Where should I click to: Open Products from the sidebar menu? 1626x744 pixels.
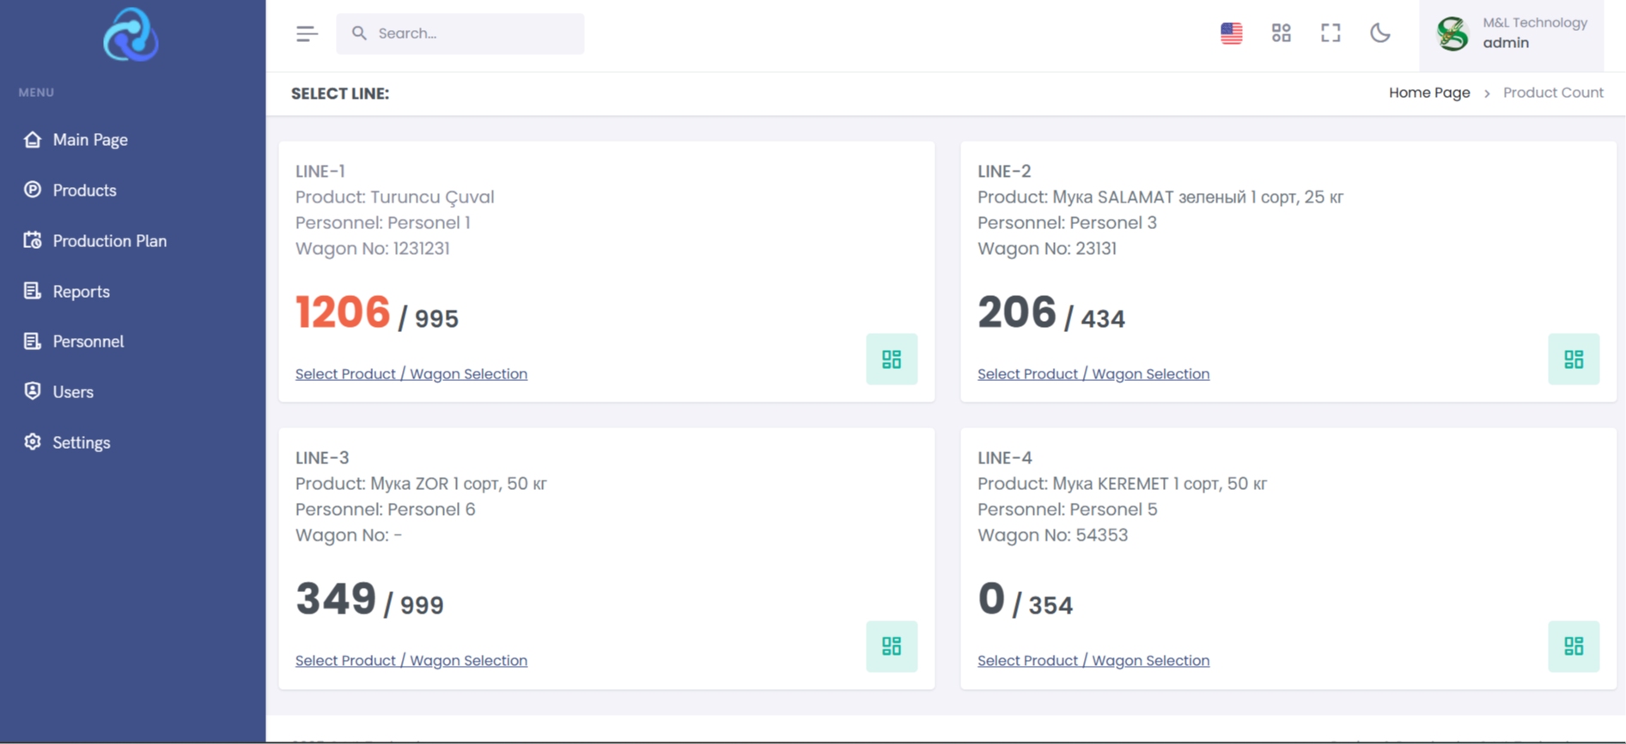click(84, 190)
